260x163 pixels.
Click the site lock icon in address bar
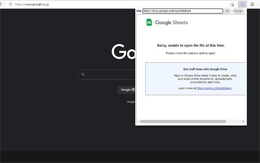pyautogui.click(x=10, y=4)
